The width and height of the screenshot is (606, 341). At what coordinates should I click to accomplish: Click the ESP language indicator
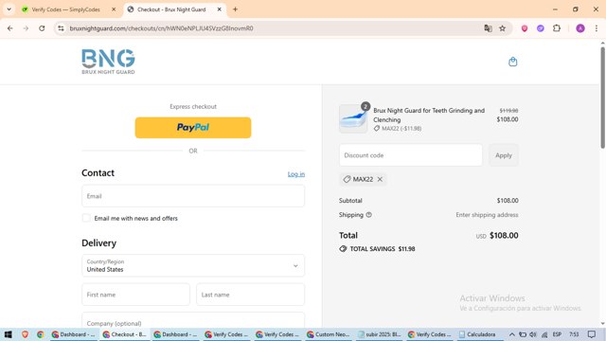click(x=557, y=334)
